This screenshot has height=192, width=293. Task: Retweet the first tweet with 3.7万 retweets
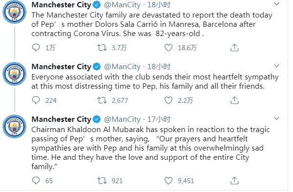(x=102, y=48)
